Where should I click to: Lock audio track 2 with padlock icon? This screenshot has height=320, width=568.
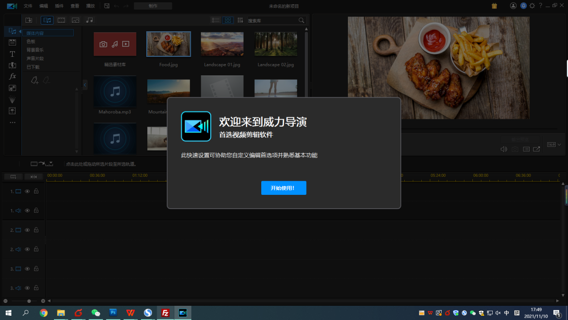36,249
